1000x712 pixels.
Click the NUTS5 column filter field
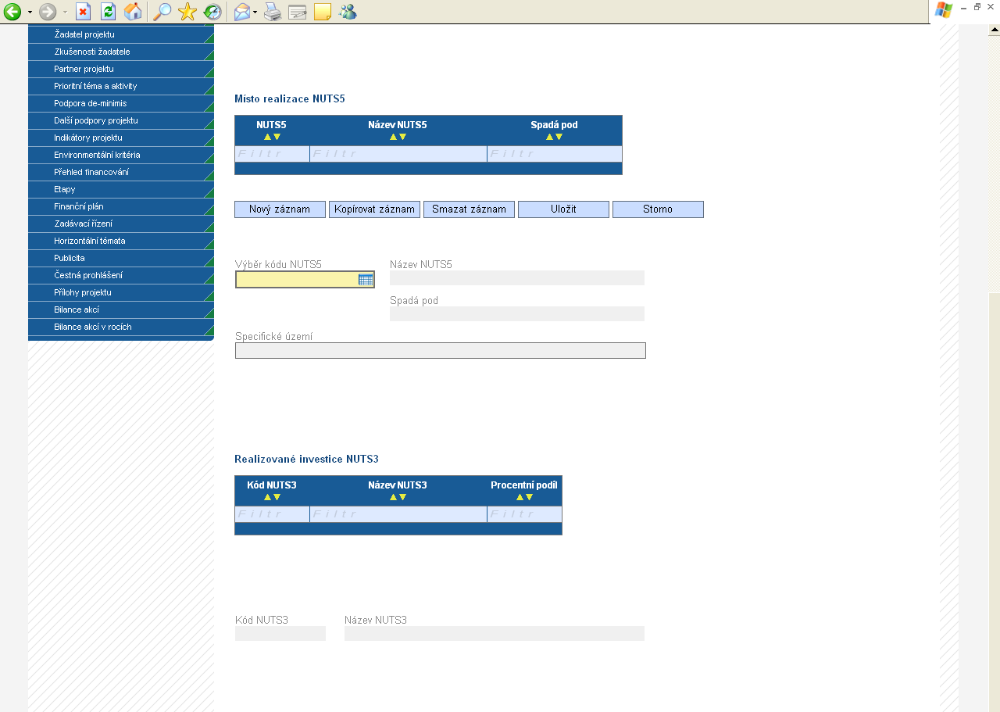pyautogui.click(x=272, y=154)
